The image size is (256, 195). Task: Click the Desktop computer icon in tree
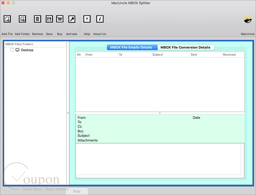[x=17, y=50]
